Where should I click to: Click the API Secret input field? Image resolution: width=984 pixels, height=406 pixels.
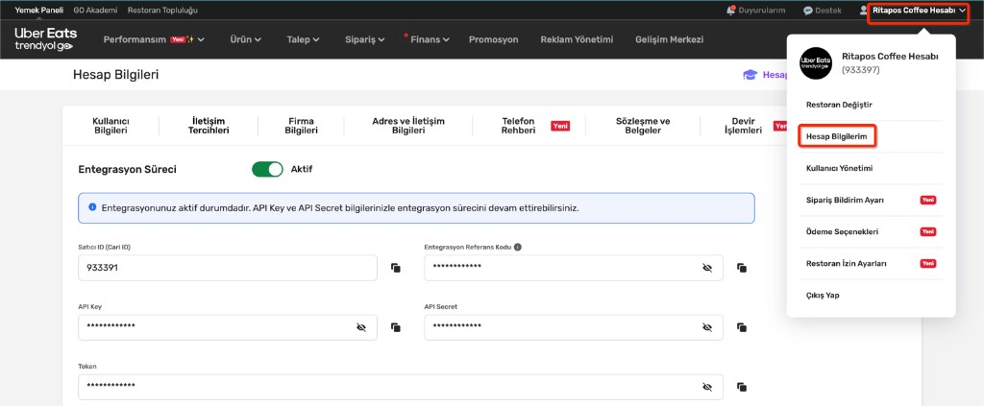tap(574, 327)
